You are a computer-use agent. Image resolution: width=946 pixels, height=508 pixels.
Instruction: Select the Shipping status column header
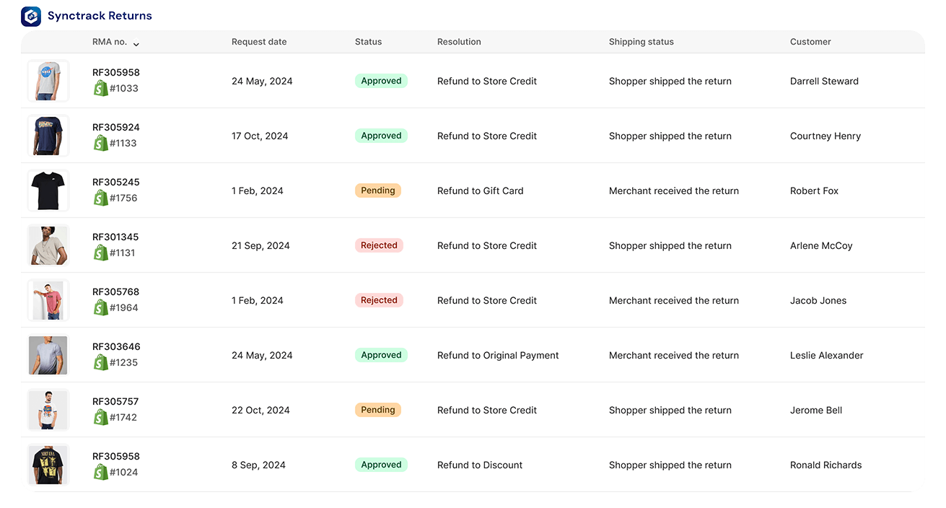pyautogui.click(x=641, y=42)
